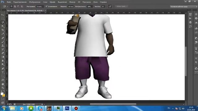The height and width of the screenshot is (111, 198).
Task: Select the Rectangular Marquee tool
Action: [x=3, y=18]
